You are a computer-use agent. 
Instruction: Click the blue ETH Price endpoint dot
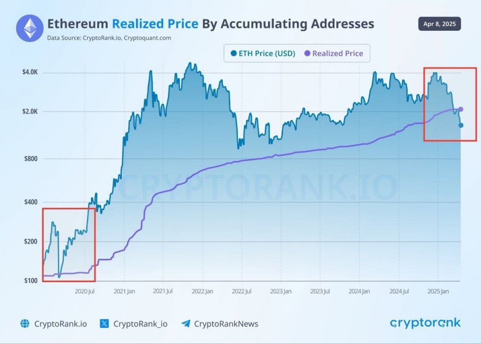click(x=461, y=125)
